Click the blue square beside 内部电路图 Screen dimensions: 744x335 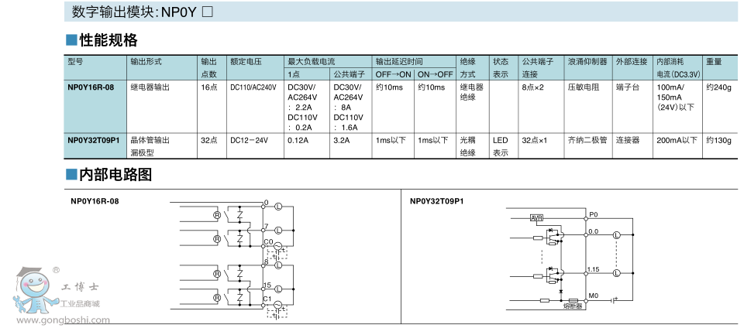(x=71, y=175)
